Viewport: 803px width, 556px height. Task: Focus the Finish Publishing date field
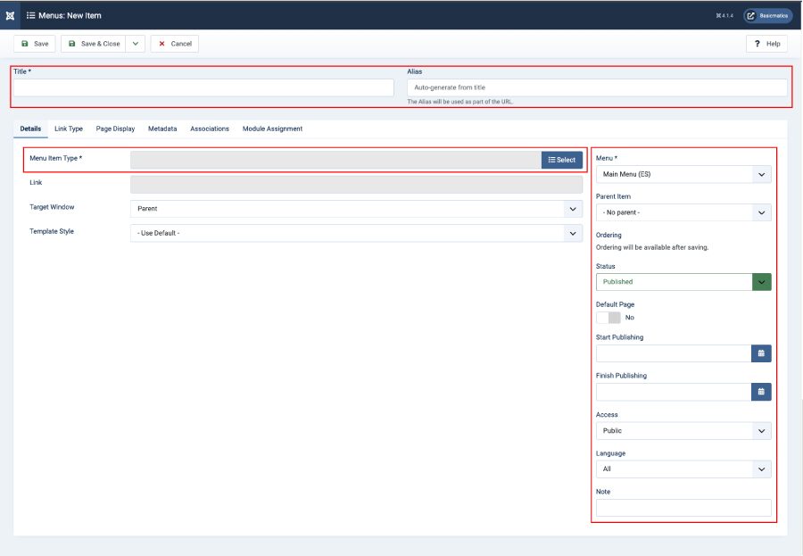(x=674, y=392)
